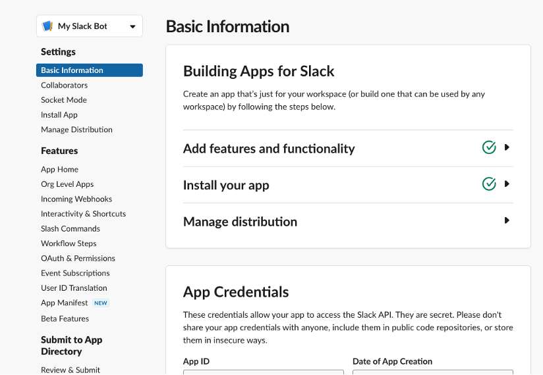Open User ID Translation page

pos(74,288)
